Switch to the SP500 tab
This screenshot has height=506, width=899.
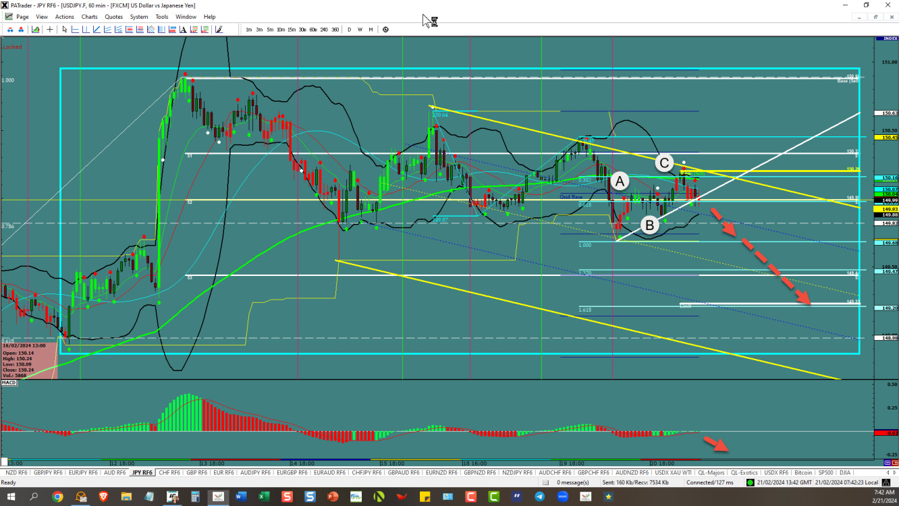tap(825, 473)
